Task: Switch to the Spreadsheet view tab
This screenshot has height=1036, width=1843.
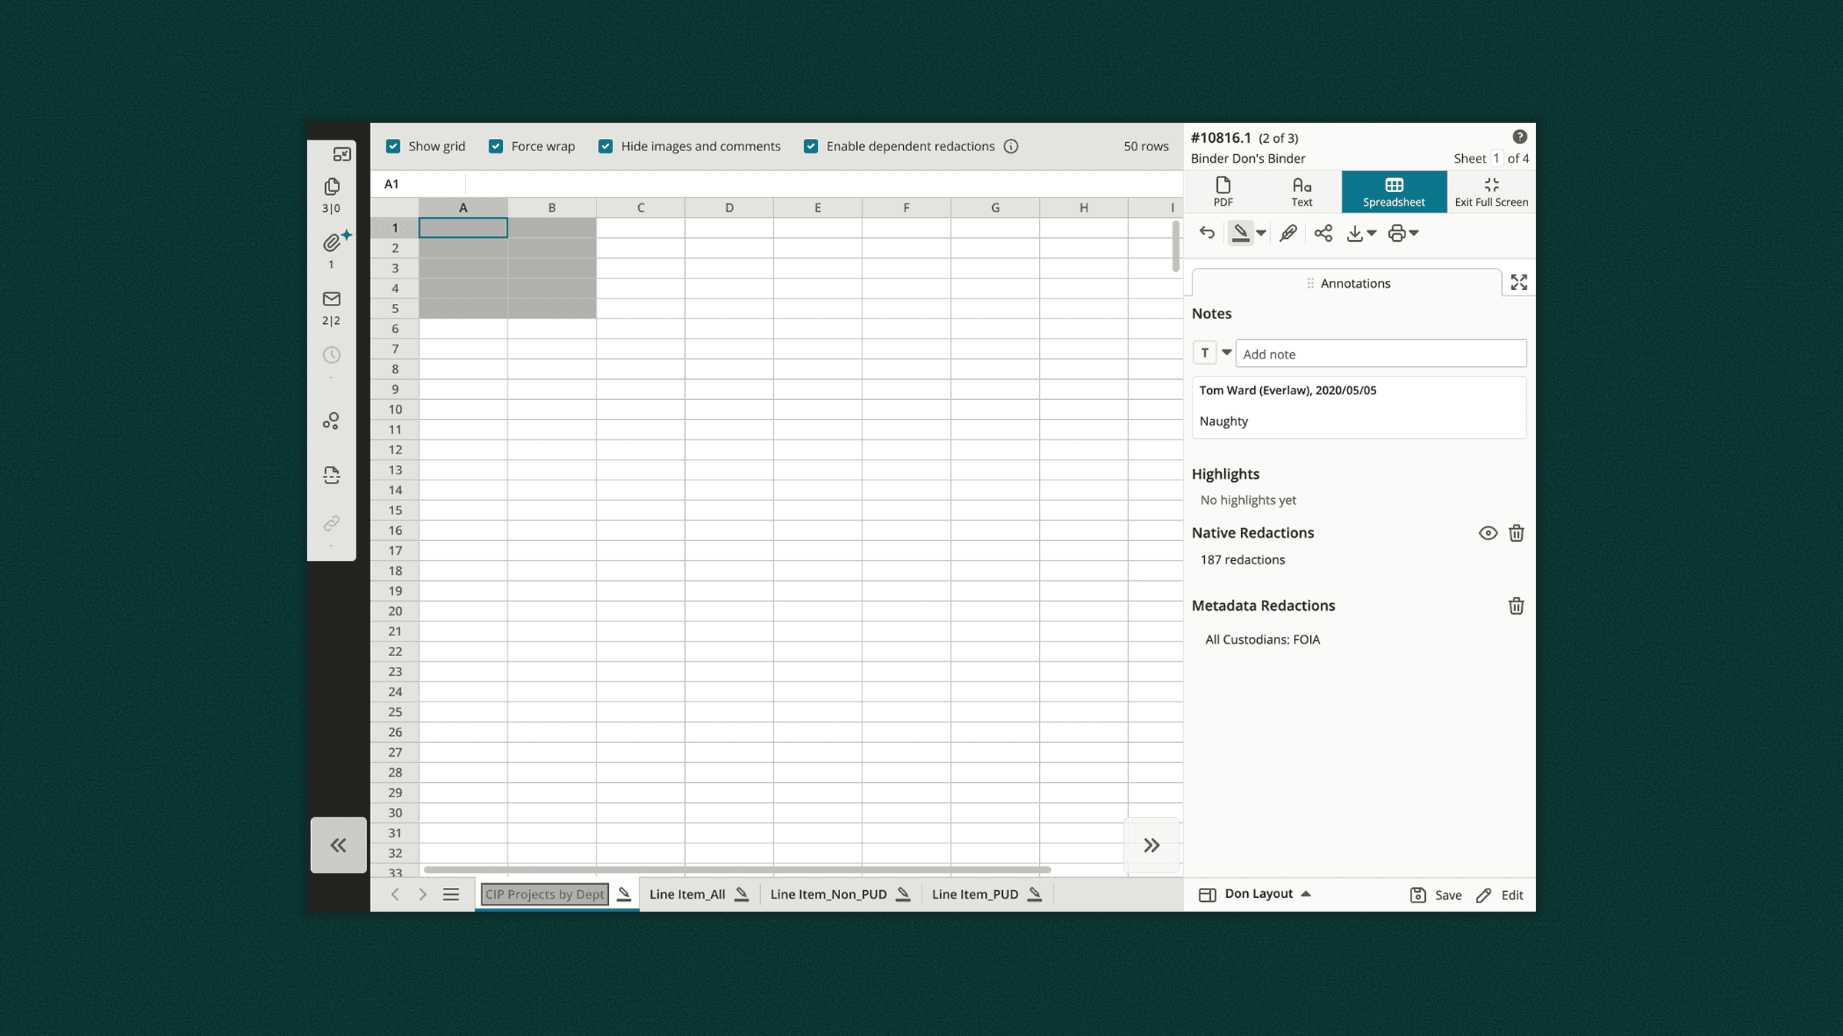Action: click(1393, 191)
